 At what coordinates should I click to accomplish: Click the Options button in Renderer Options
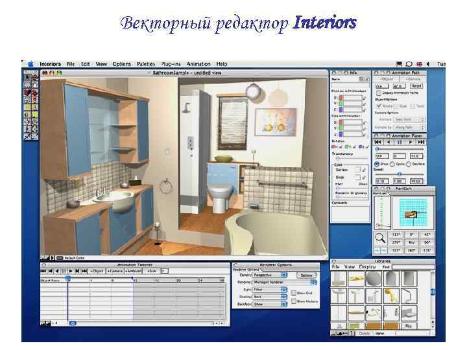tap(306, 275)
